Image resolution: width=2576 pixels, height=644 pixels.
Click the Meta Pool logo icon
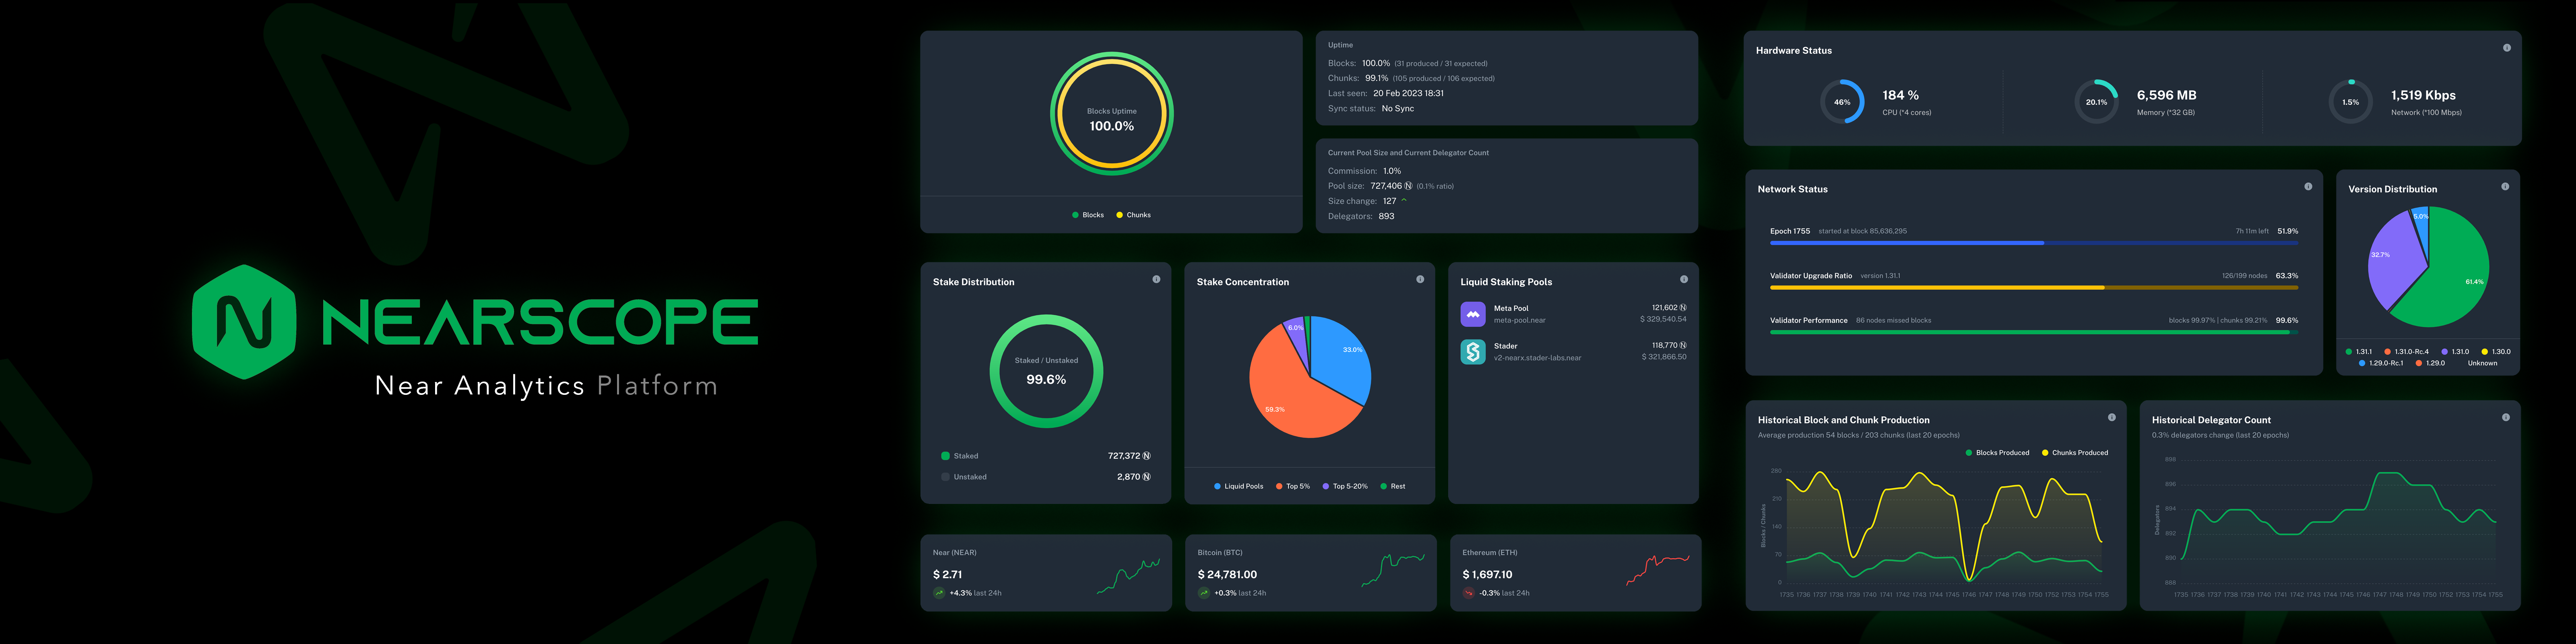tap(1473, 314)
